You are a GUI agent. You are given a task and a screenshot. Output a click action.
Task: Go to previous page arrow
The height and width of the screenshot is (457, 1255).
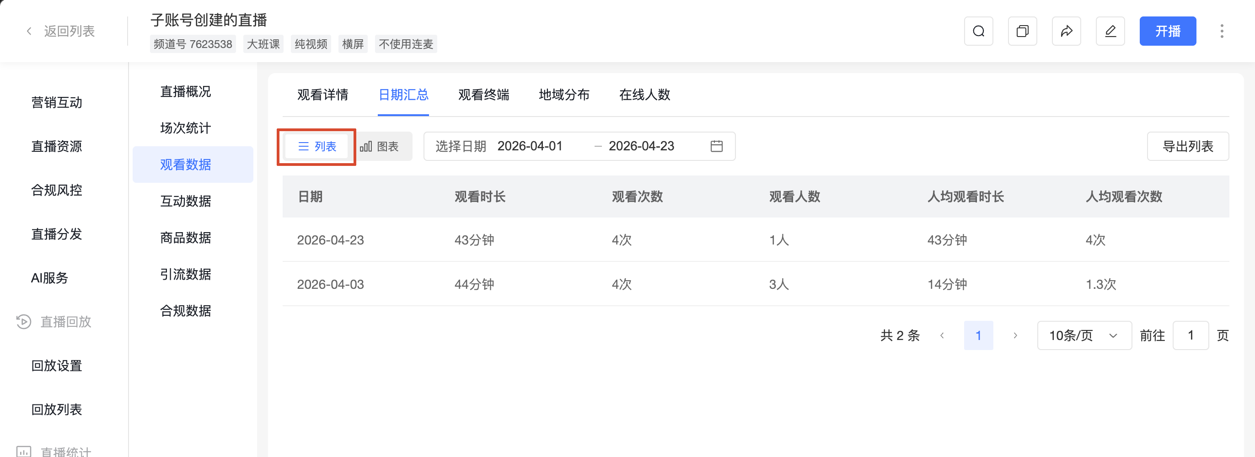point(942,335)
